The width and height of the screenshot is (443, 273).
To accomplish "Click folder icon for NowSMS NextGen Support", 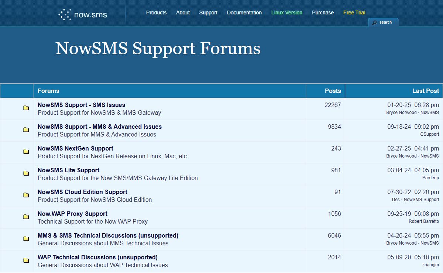I will (26, 152).
